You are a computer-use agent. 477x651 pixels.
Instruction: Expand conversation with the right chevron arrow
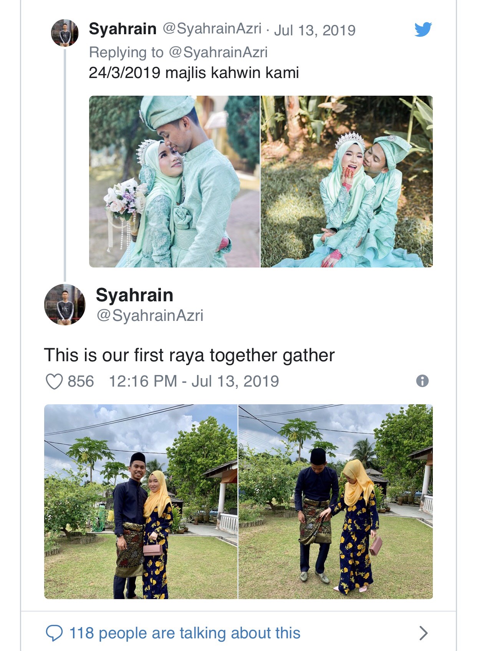423,633
